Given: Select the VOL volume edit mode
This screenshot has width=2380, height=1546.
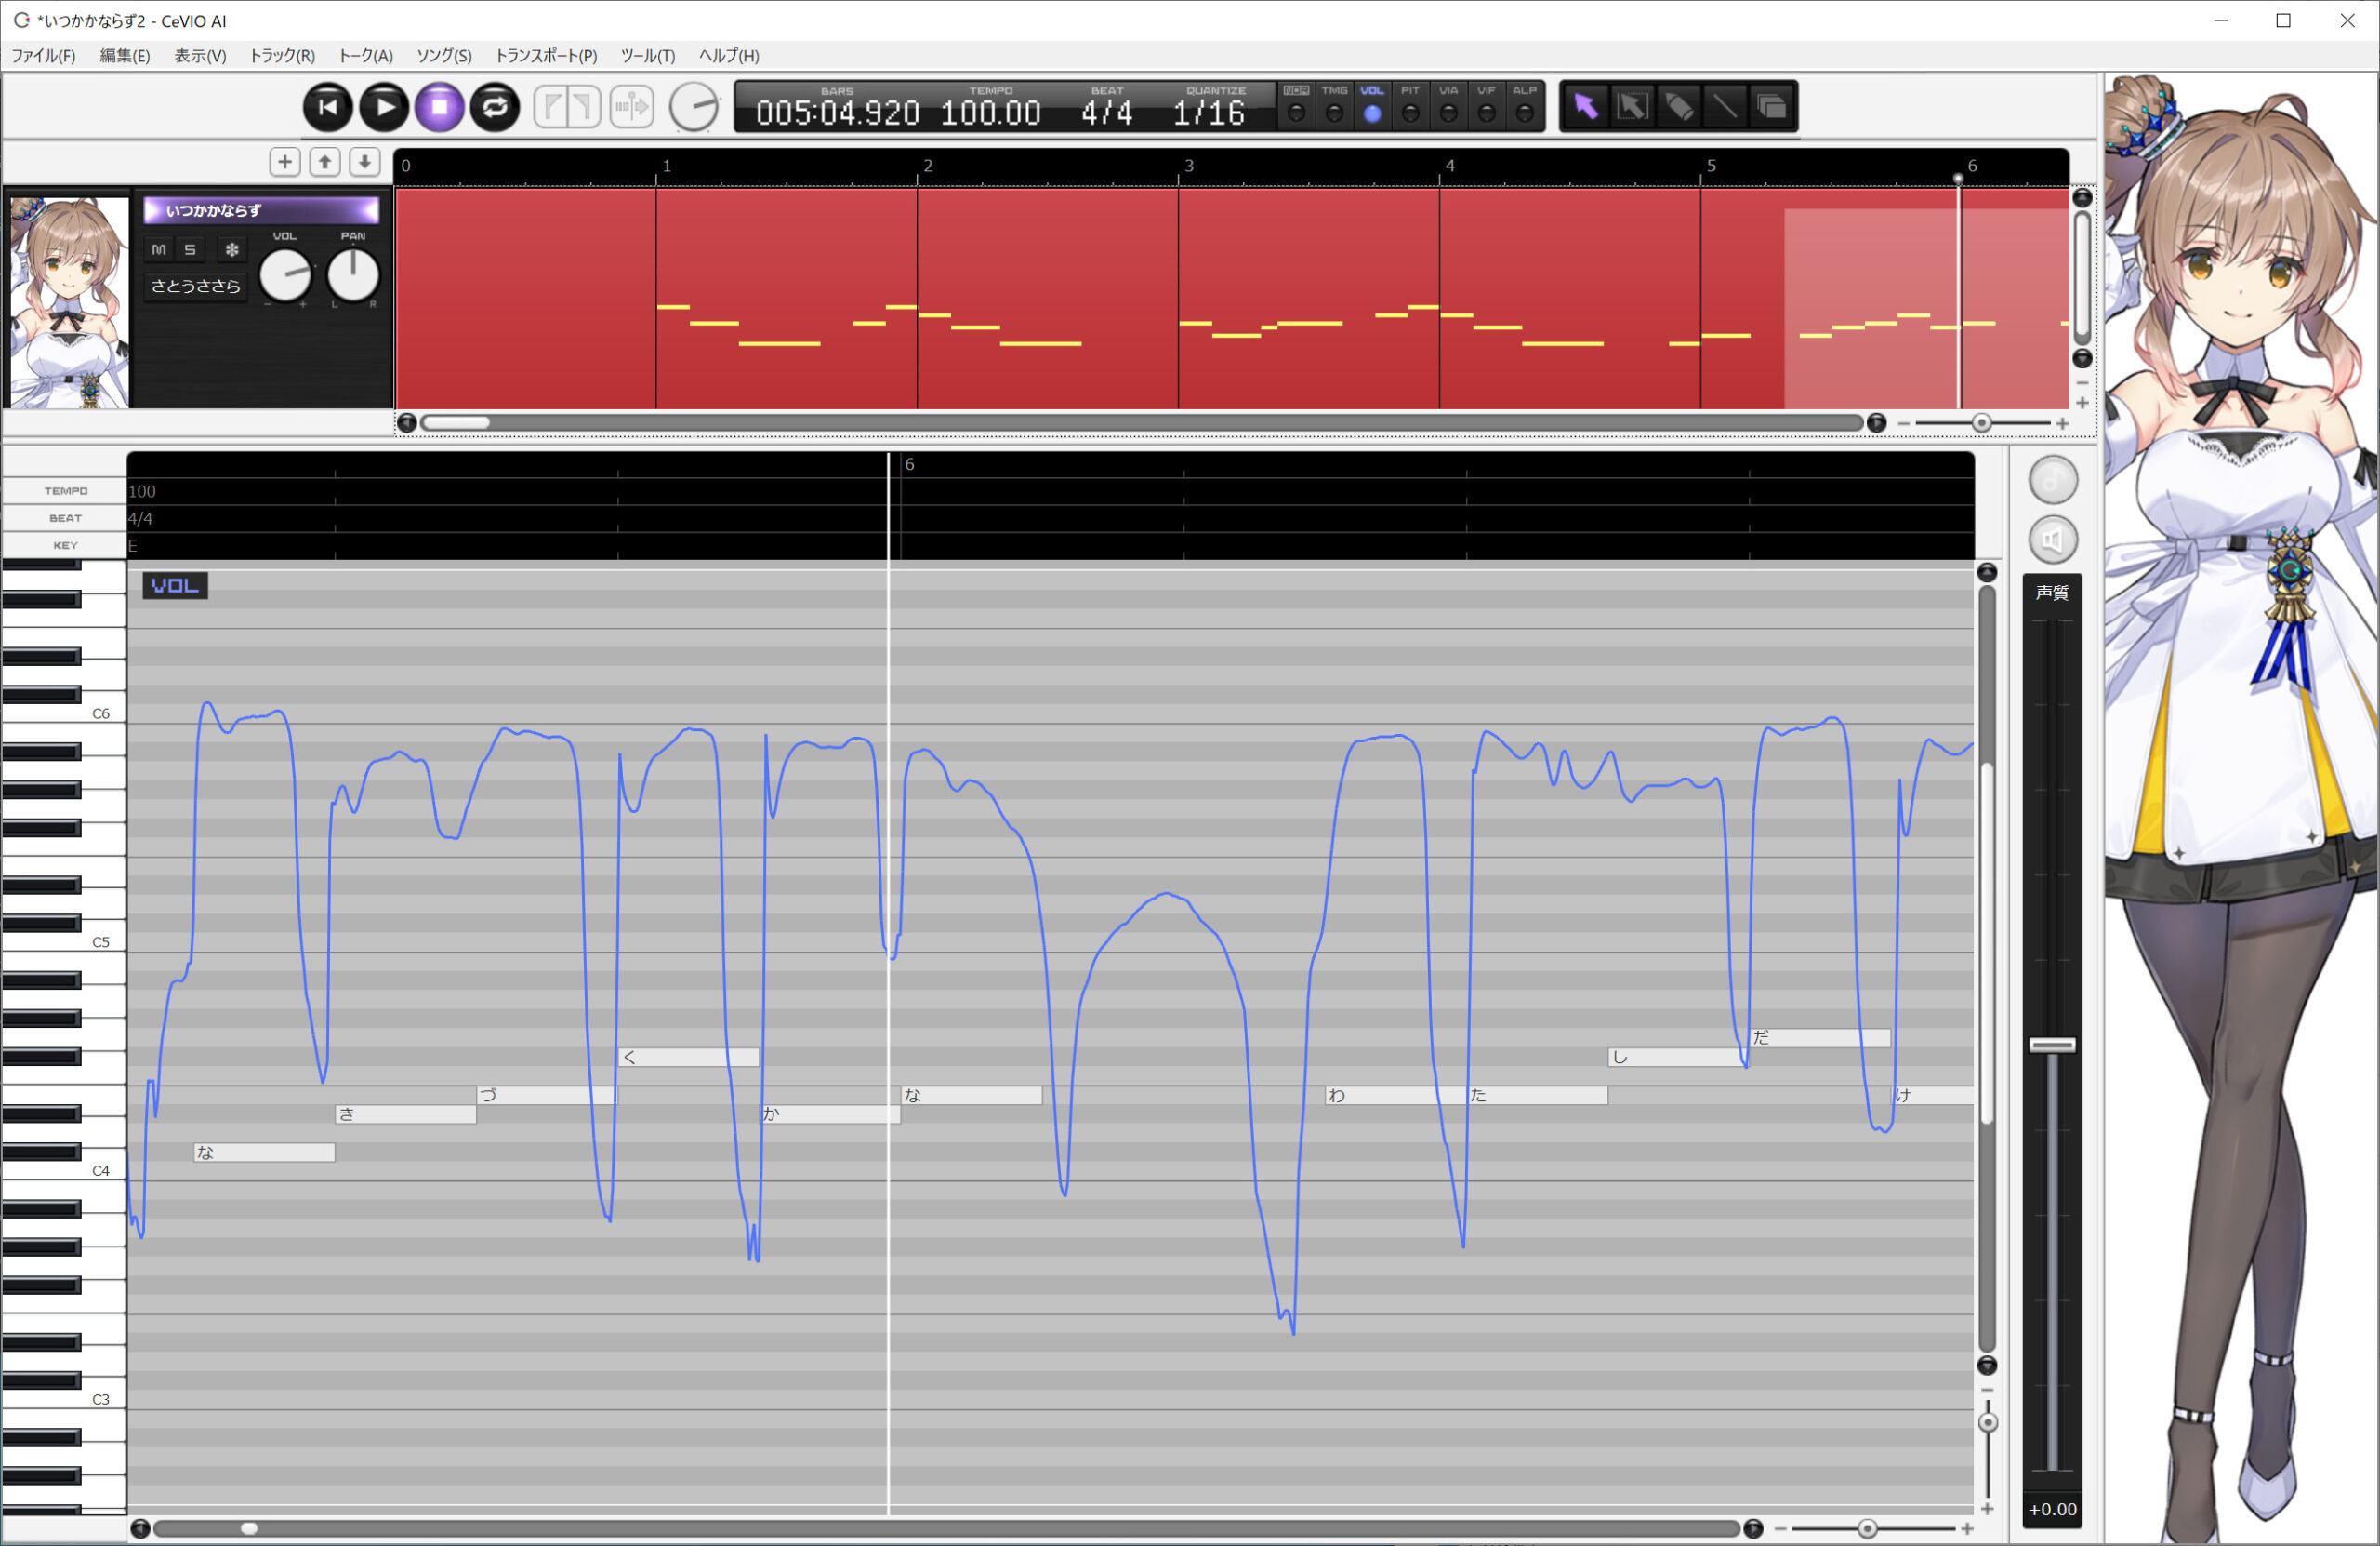Looking at the screenshot, I should (1372, 105).
